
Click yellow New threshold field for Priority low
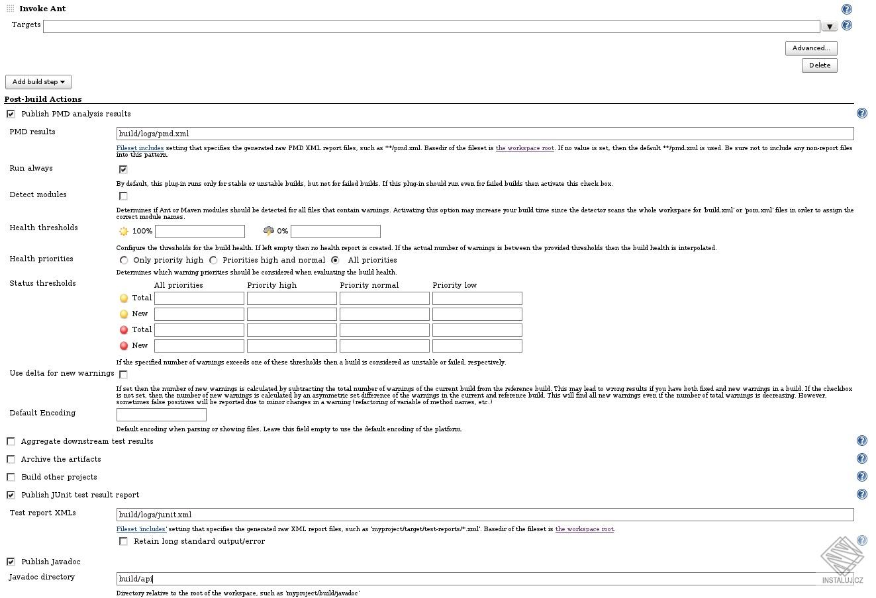point(477,314)
